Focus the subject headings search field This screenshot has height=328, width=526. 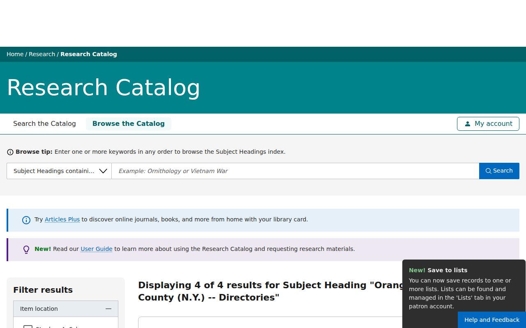(295, 171)
